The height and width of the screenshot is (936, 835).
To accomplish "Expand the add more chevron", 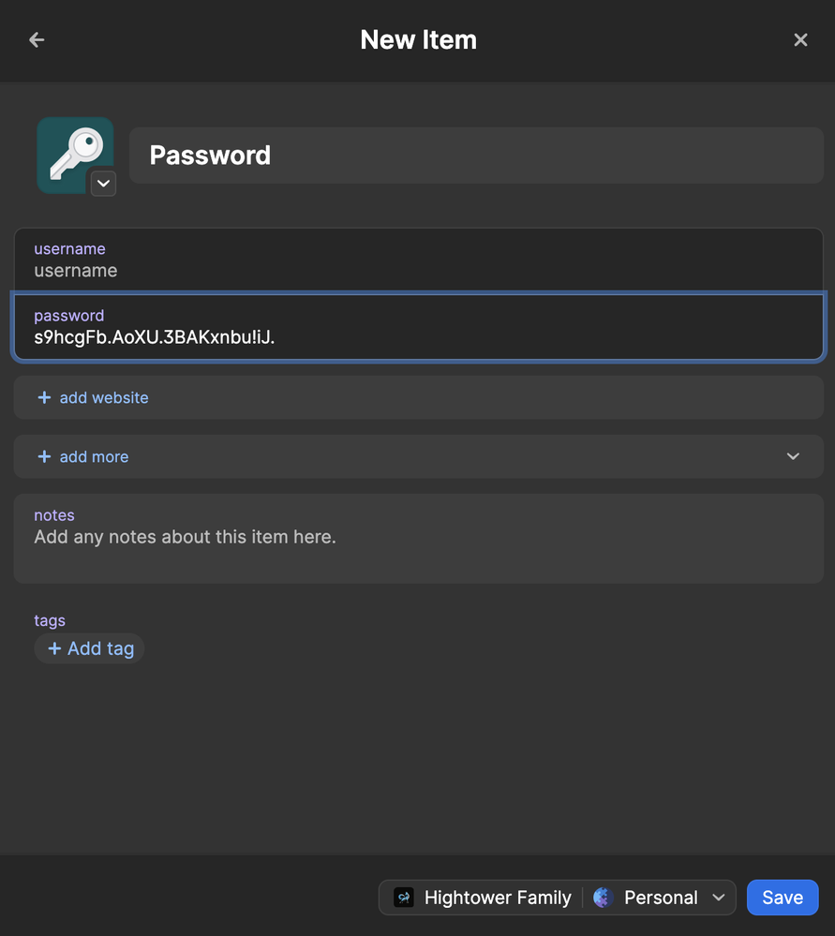I will point(793,456).
